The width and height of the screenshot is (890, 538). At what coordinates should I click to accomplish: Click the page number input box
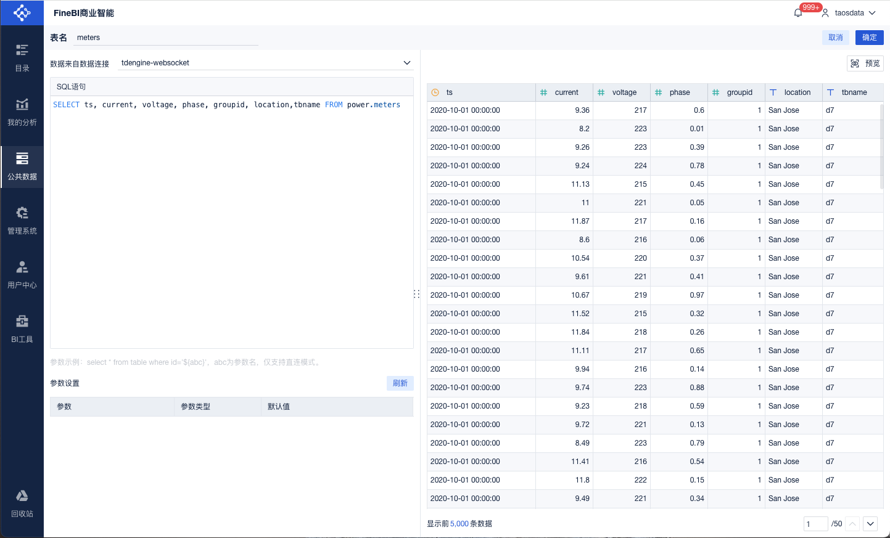click(x=815, y=524)
